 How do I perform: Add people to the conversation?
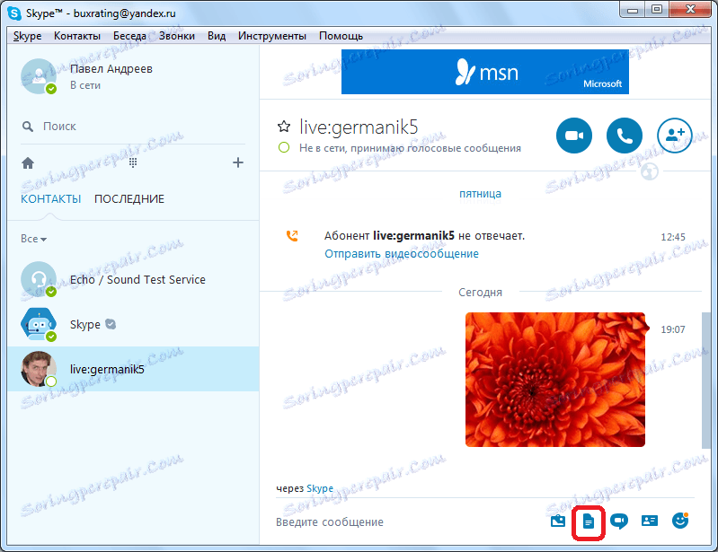tap(675, 136)
